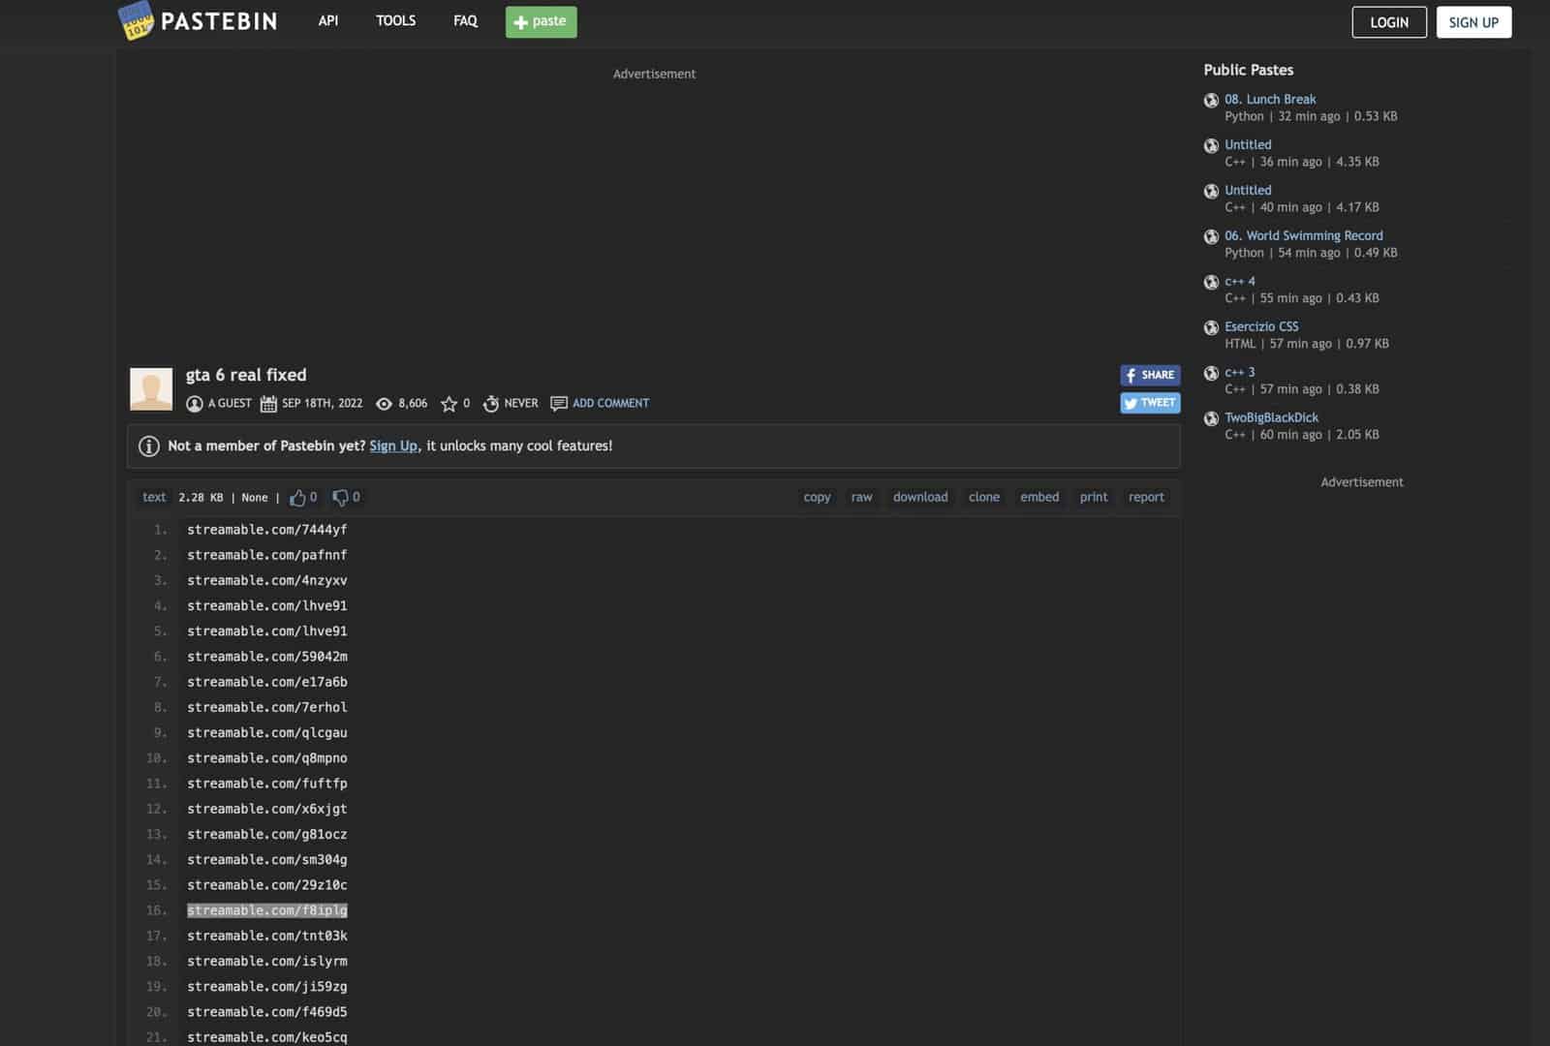1550x1046 pixels.
Task: Create a new paste with green button
Action: coord(541,21)
